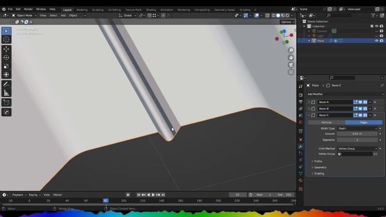Select the Add Cube tool
Screen dimensions: 386x217
(x=7, y=102)
